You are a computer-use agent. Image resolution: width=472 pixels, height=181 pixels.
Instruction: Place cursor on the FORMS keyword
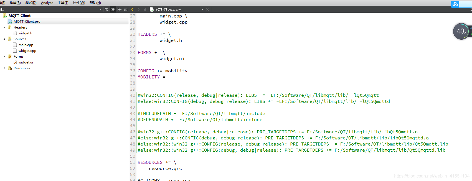click(x=144, y=53)
